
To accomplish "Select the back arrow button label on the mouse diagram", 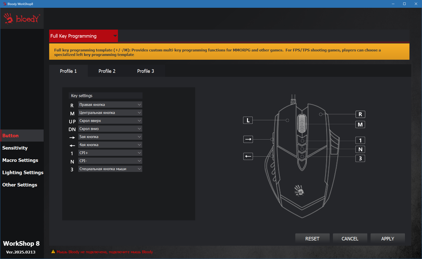I will click(248, 156).
